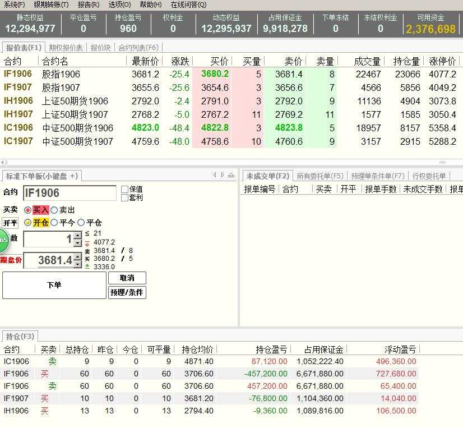
Task: Select the 开仓 radio button
Action: click(28, 223)
